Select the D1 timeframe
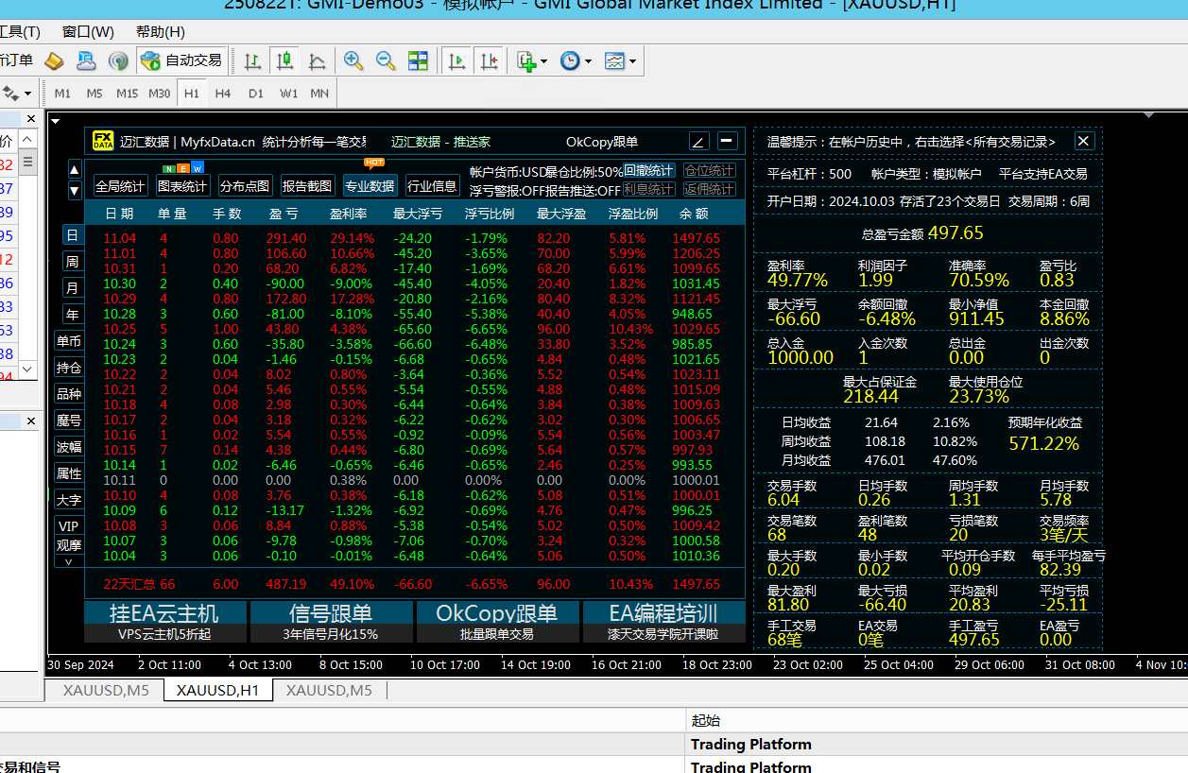The image size is (1188, 773). click(x=256, y=94)
